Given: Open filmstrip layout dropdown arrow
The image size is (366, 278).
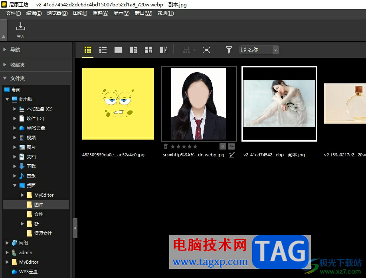Looking at the screenshot, I should click(194, 50).
